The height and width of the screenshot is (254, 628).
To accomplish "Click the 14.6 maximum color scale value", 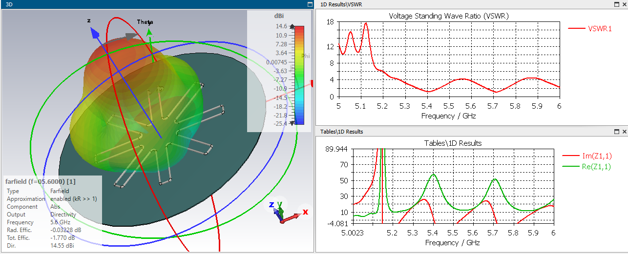I will pyautogui.click(x=281, y=27).
